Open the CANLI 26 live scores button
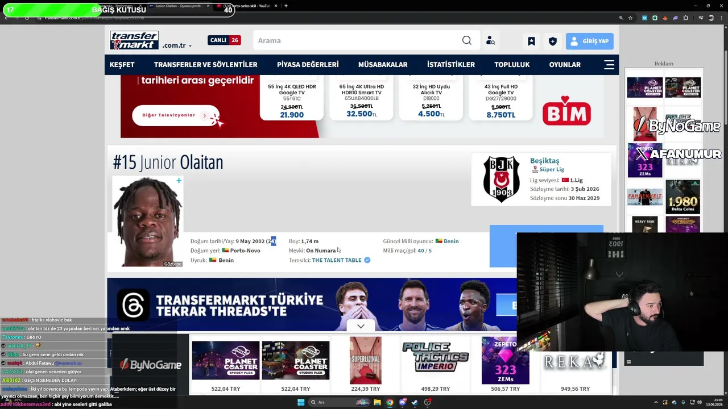728x409 pixels. (224, 40)
